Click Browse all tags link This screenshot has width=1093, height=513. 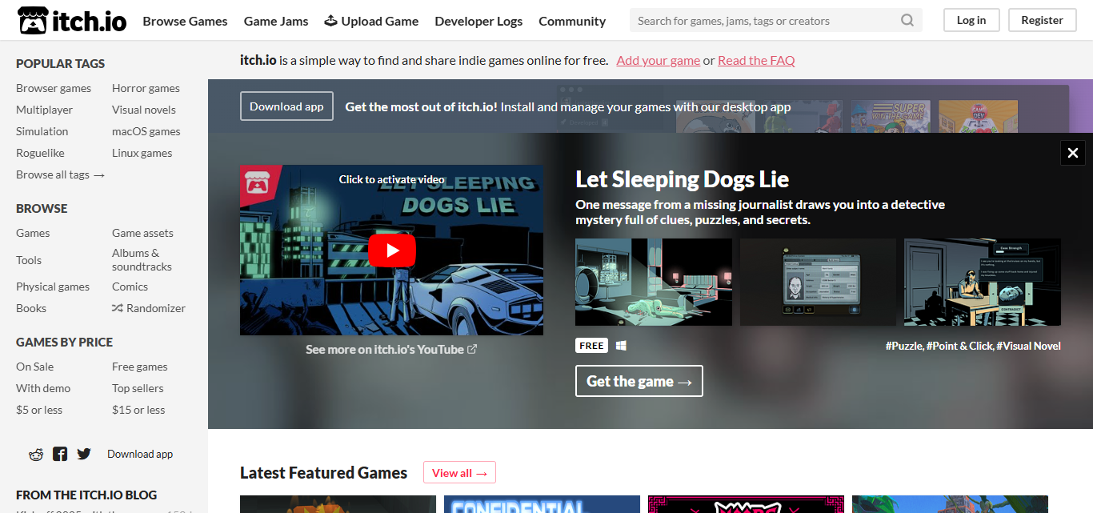(61, 174)
